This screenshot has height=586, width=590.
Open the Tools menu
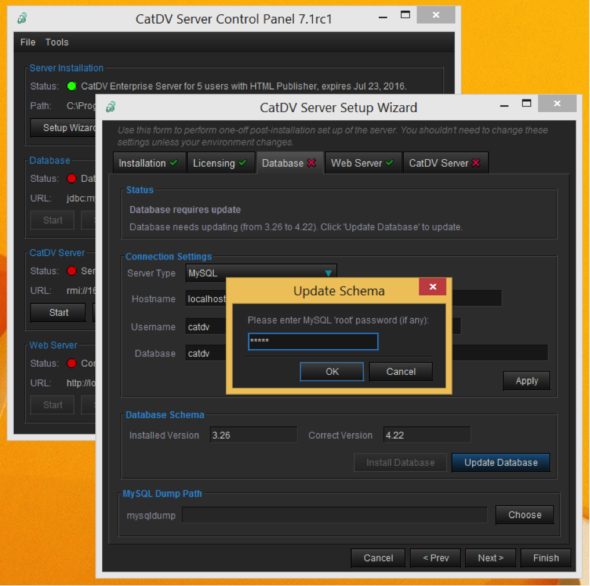pyautogui.click(x=56, y=42)
